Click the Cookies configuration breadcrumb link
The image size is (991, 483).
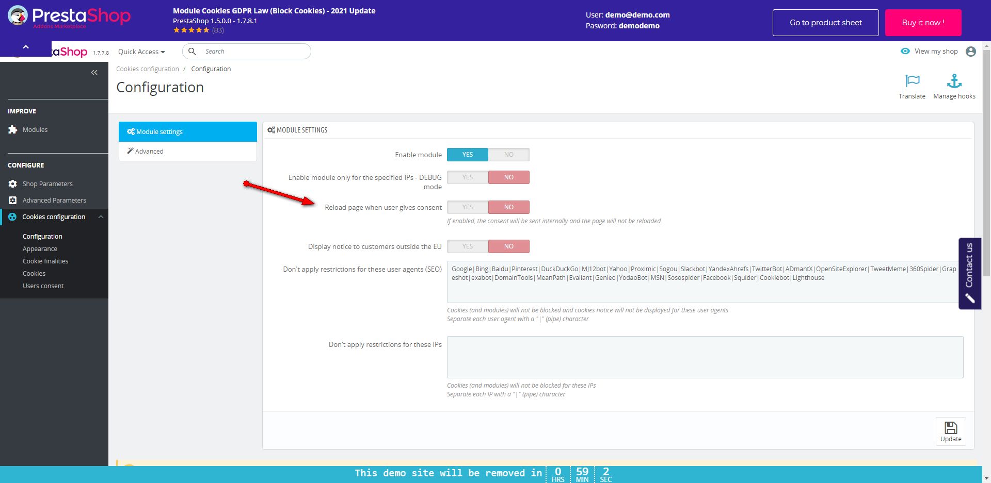[148, 69]
